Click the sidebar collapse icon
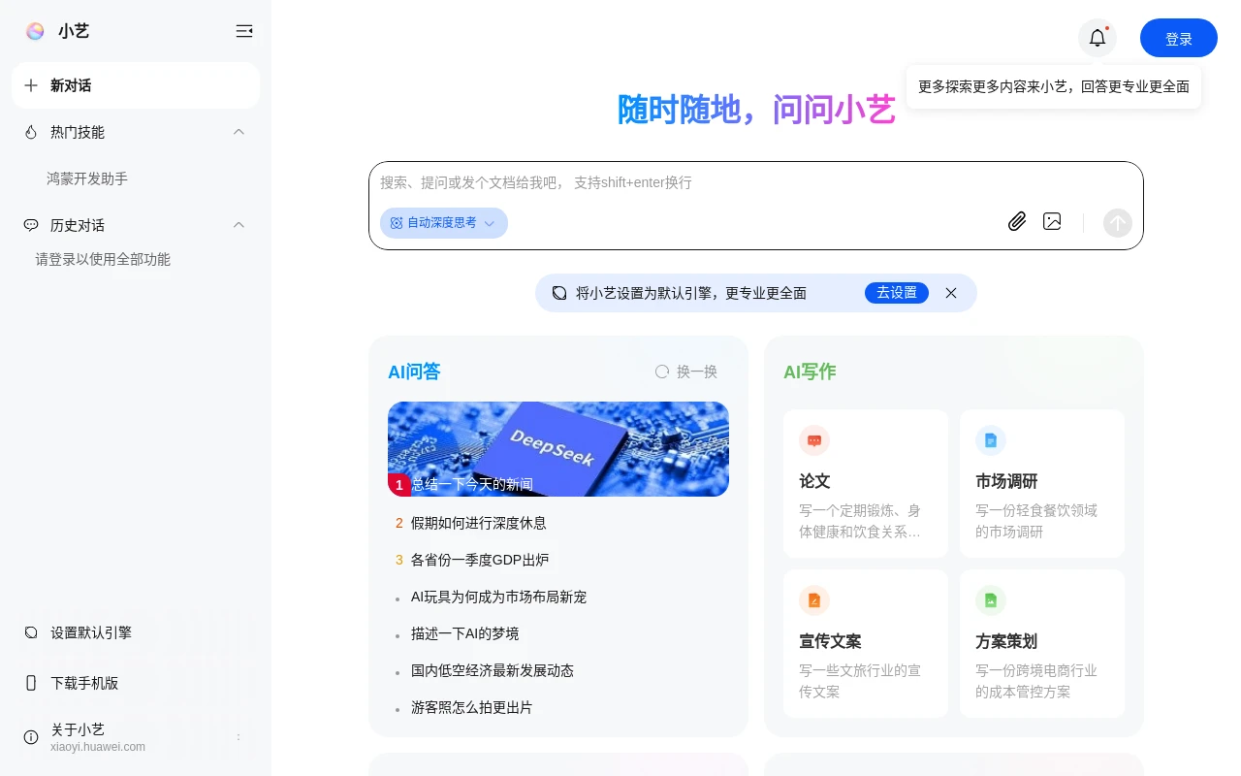 point(244,30)
